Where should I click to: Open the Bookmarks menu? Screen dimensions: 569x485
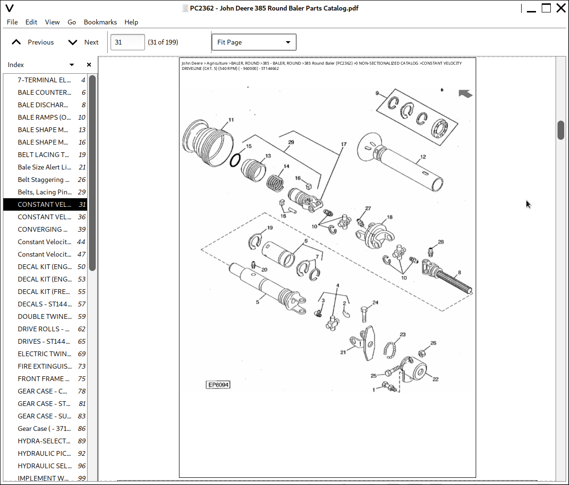click(x=100, y=22)
